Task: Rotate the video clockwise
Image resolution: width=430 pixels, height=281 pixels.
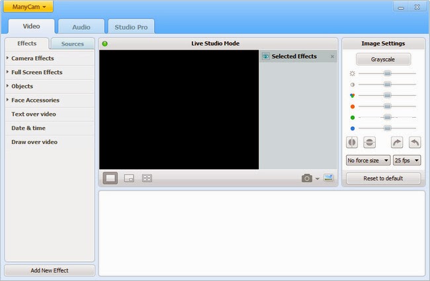Action: click(397, 142)
